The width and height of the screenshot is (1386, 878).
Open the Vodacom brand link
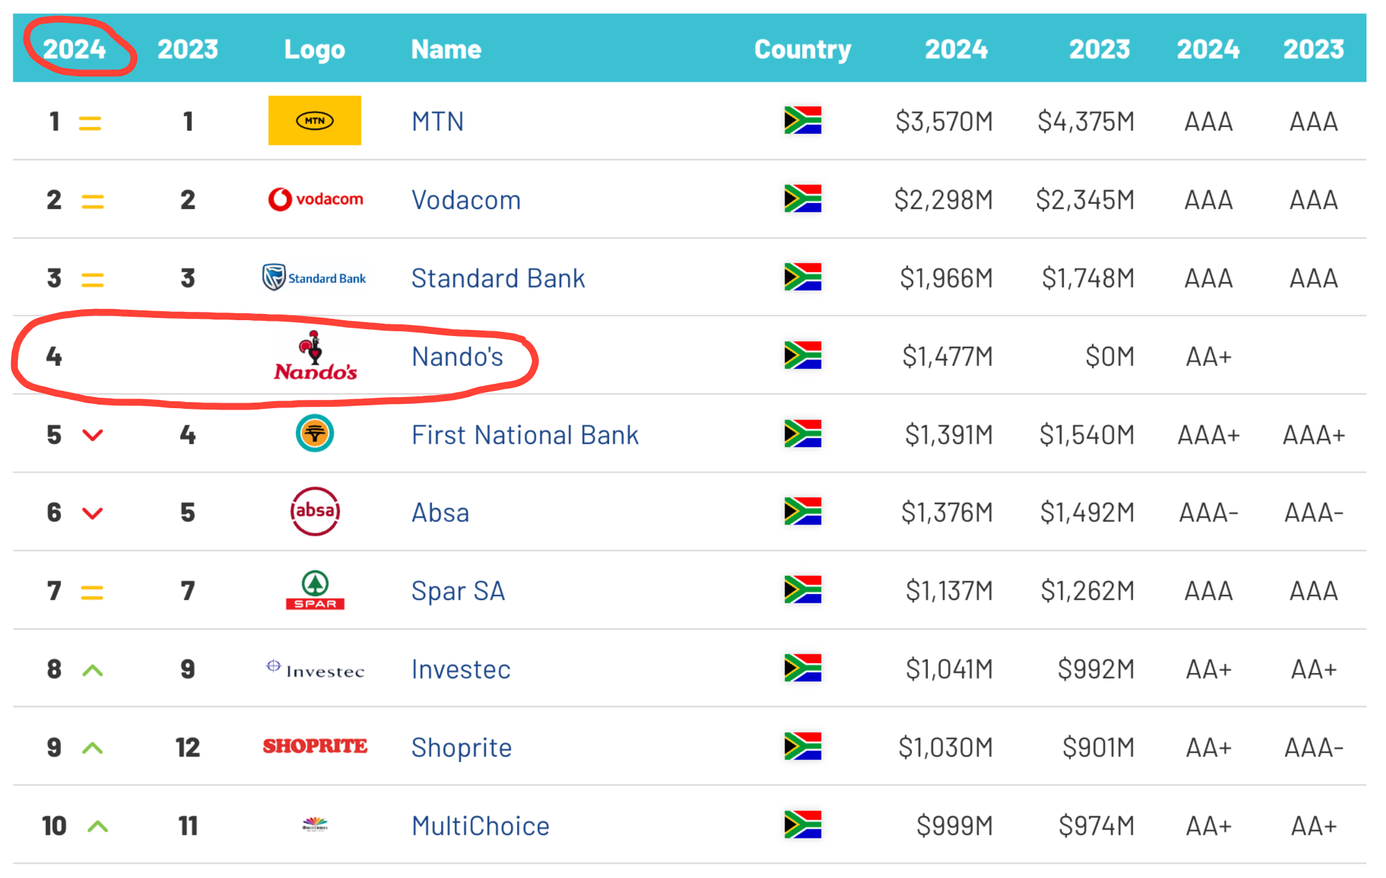click(466, 200)
